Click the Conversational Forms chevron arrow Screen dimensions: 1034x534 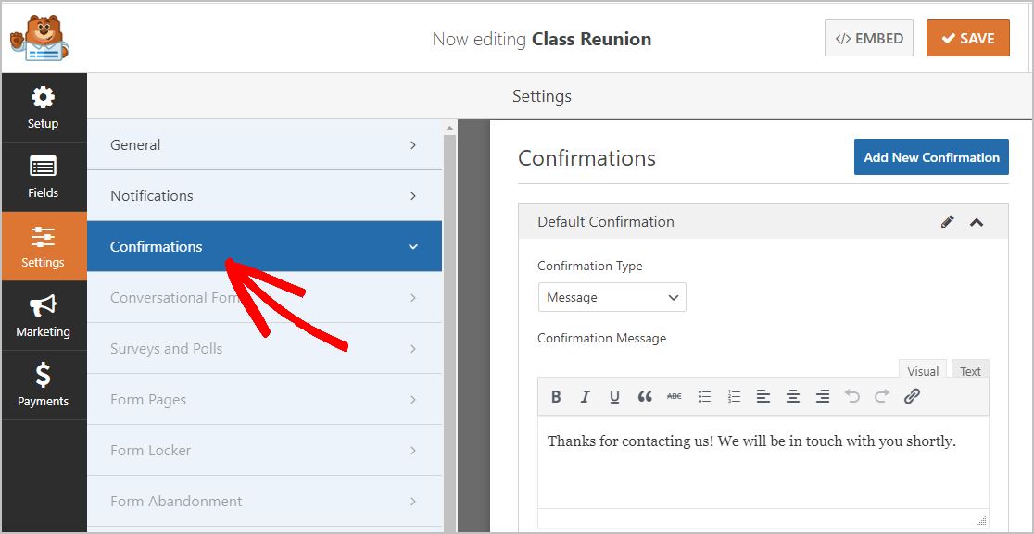pos(413,297)
